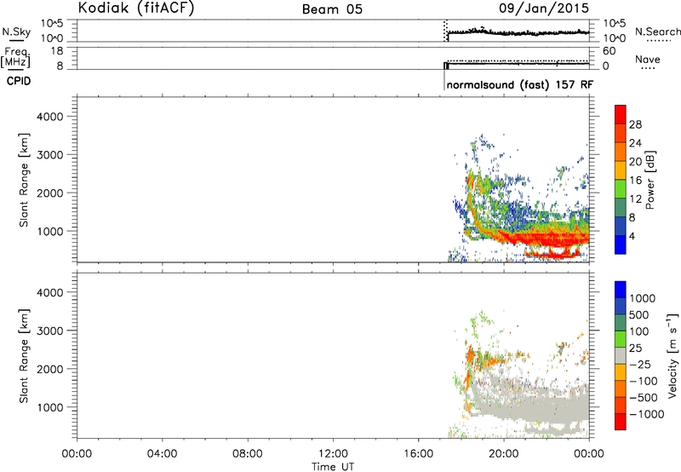
Task: Pick the grey segment of Velocity color bar
Action: click(621, 355)
